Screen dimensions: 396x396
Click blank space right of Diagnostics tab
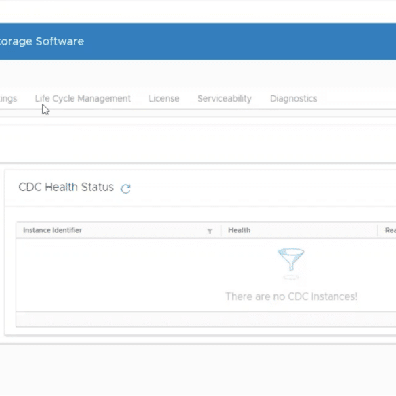[x=356, y=99]
